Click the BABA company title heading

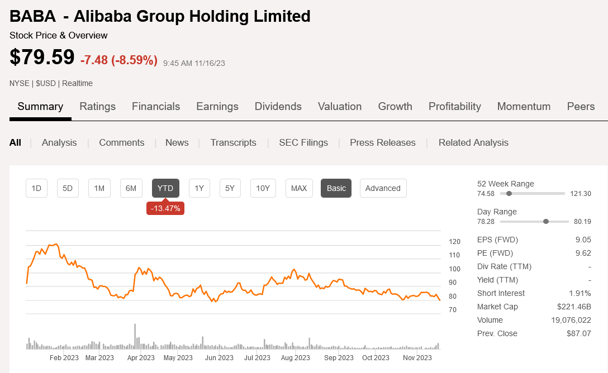pyautogui.click(x=160, y=17)
